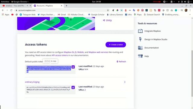Screen dimensions: 193x109
Task: Copy the default public token with clipboard icon
Action: (x=73, y=67)
